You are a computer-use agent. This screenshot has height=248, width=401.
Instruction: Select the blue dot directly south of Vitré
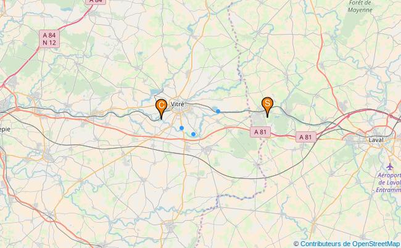tap(181, 128)
